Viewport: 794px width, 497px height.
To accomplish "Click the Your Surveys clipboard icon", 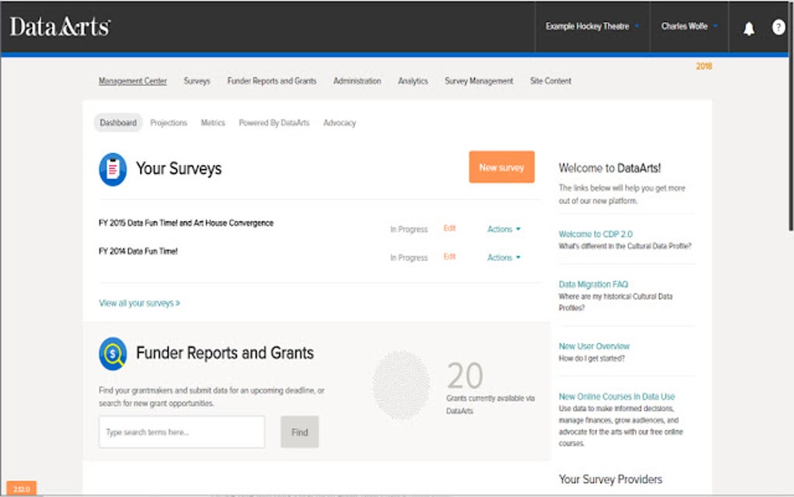I will tap(111, 168).
